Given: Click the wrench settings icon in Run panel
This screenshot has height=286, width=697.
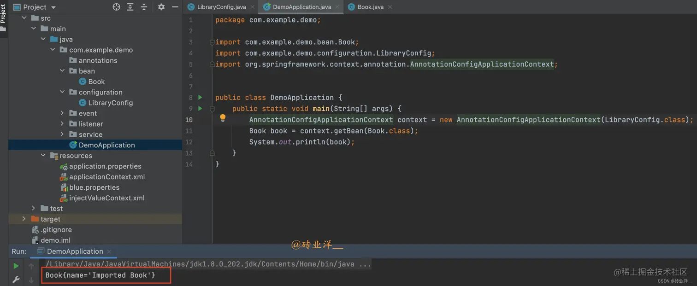Looking at the screenshot, I should coord(16,280).
